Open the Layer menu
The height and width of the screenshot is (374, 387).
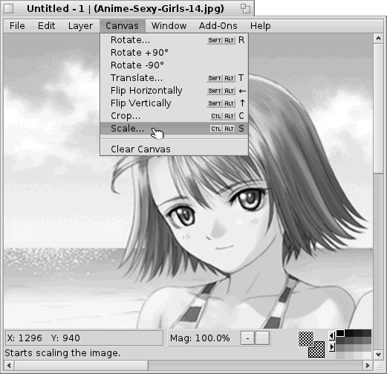click(x=80, y=26)
